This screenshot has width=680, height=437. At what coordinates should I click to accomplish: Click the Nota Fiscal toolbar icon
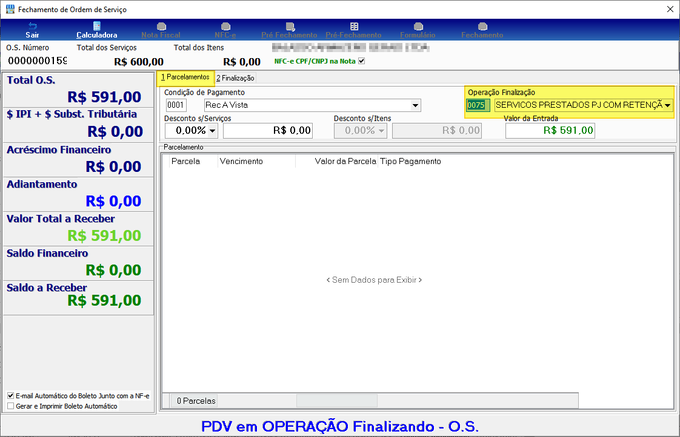[x=161, y=27]
